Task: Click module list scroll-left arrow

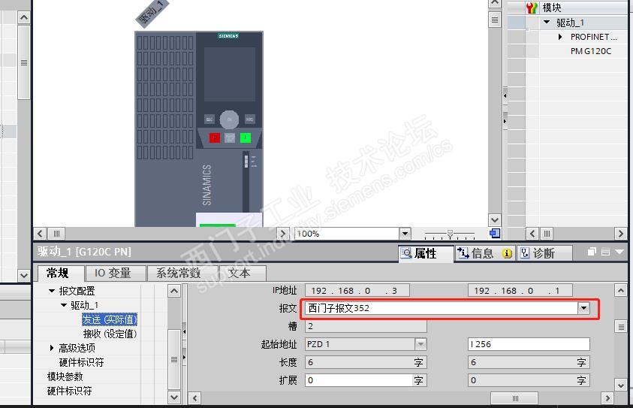Action: (532, 234)
